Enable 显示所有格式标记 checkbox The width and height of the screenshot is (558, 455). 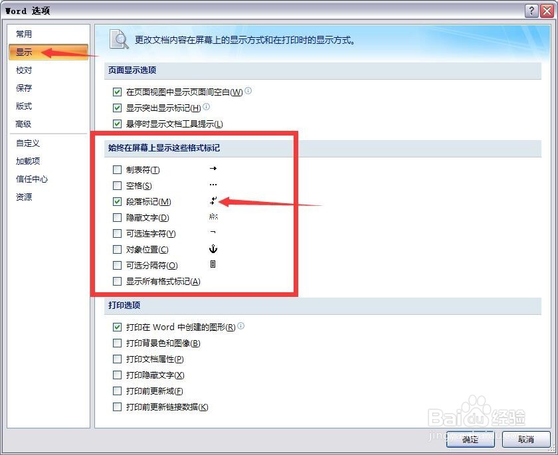coord(117,282)
